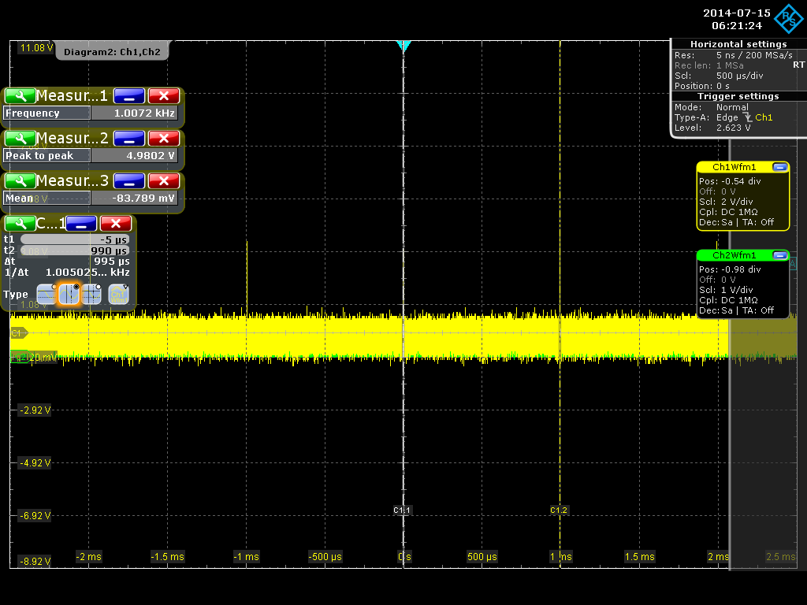
Task: Open settings wrench for Measurement 3
Action: [x=20, y=181]
